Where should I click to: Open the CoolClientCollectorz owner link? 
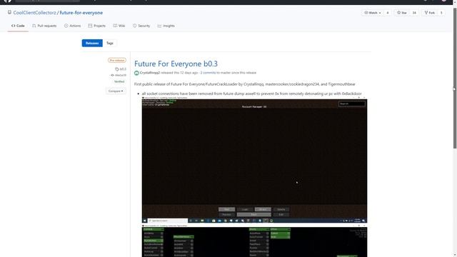click(35, 13)
